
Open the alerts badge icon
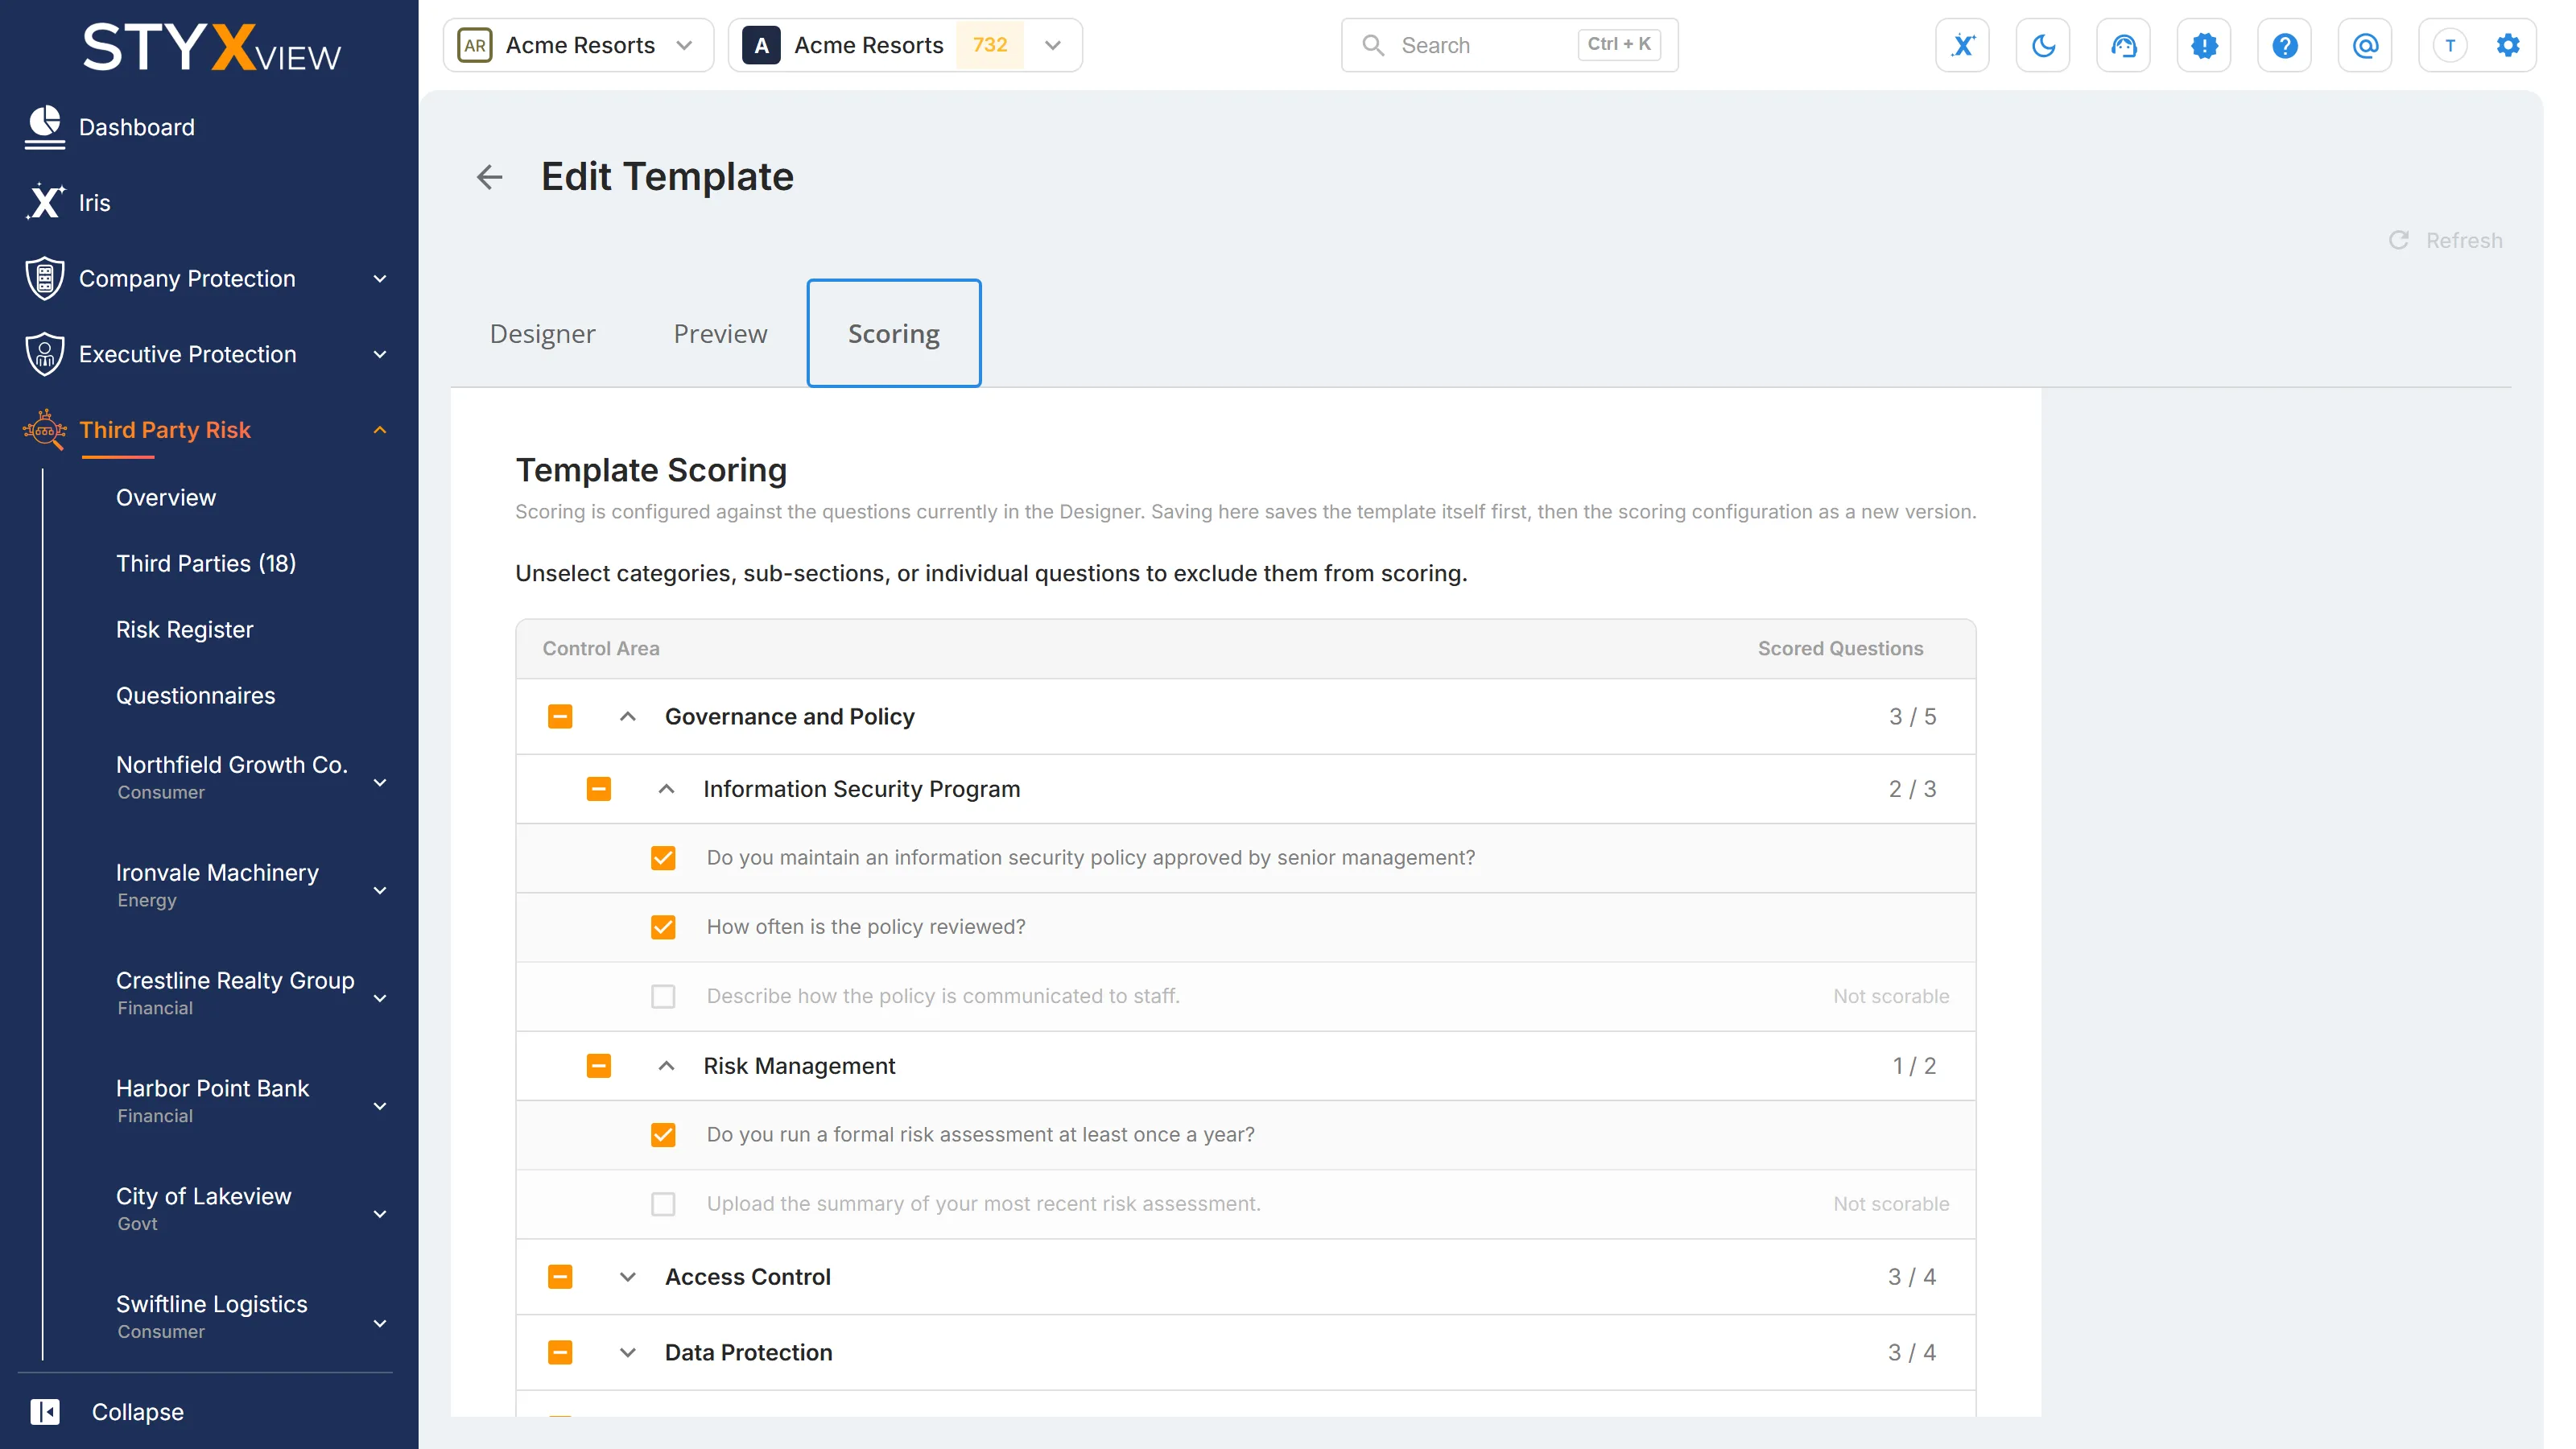tap(2204, 45)
